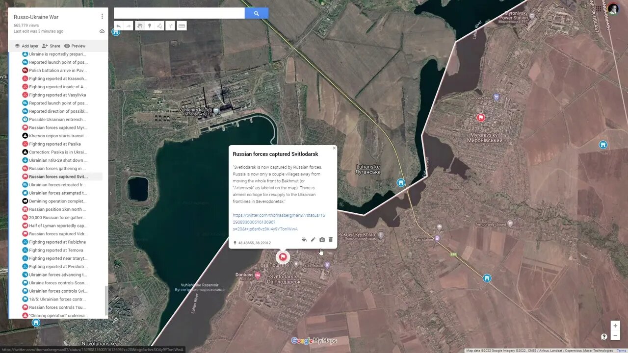Click the Temporarily closed place marker
Image resolution: width=628 pixels, height=353 pixels.
510,223
